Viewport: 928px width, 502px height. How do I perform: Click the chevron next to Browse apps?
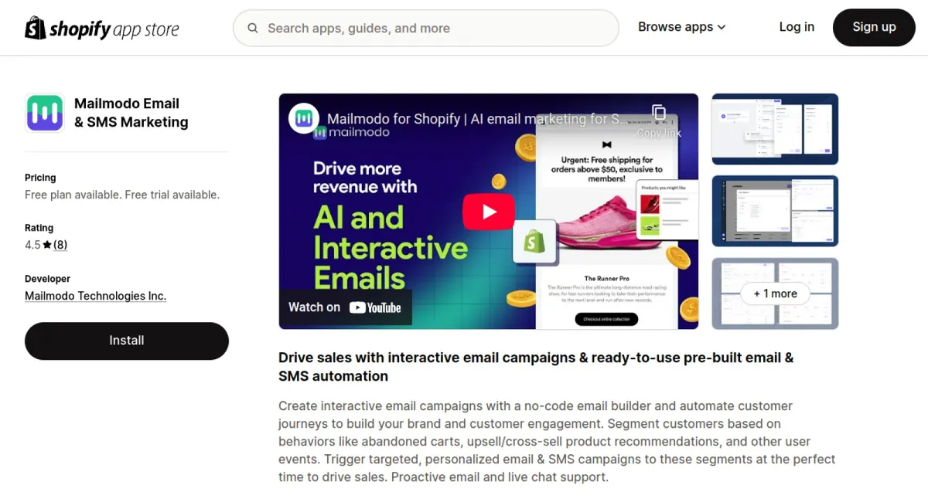[x=722, y=27]
